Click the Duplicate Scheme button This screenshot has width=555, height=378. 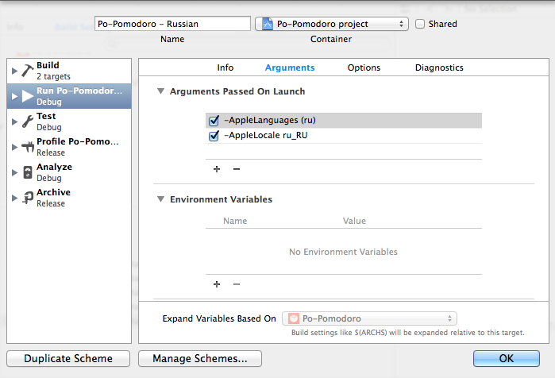pos(68,358)
